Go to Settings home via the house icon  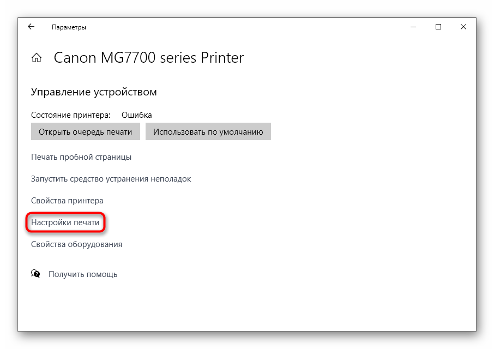[37, 58]
